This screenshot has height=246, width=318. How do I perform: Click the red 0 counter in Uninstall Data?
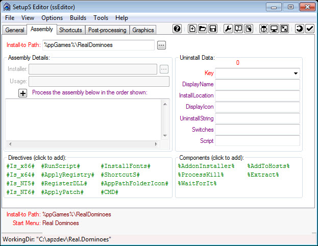(238, 63)
